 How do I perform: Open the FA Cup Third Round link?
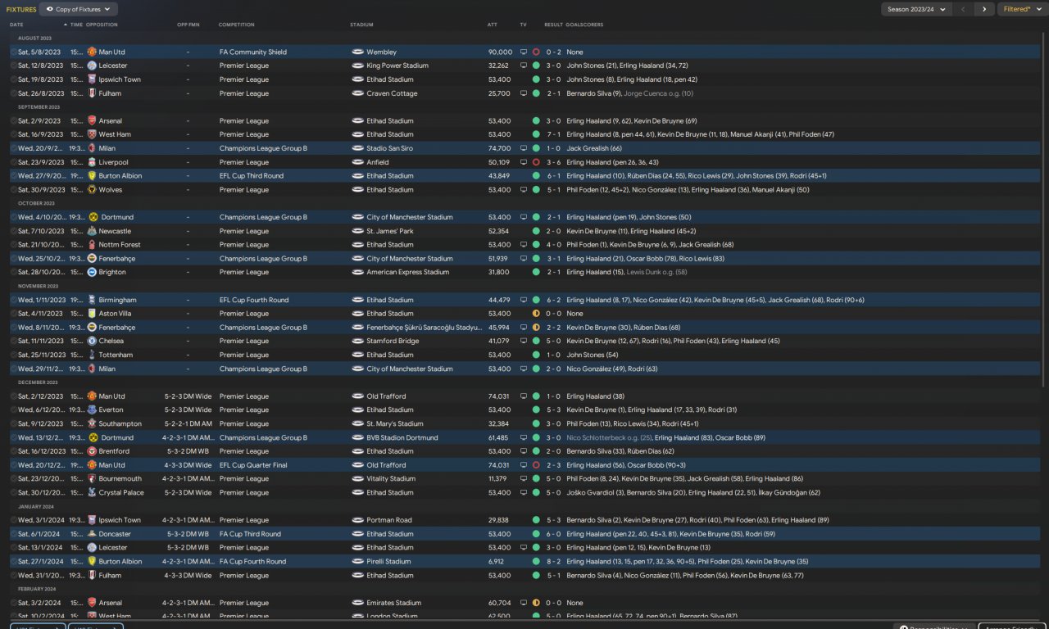[250, 534]
